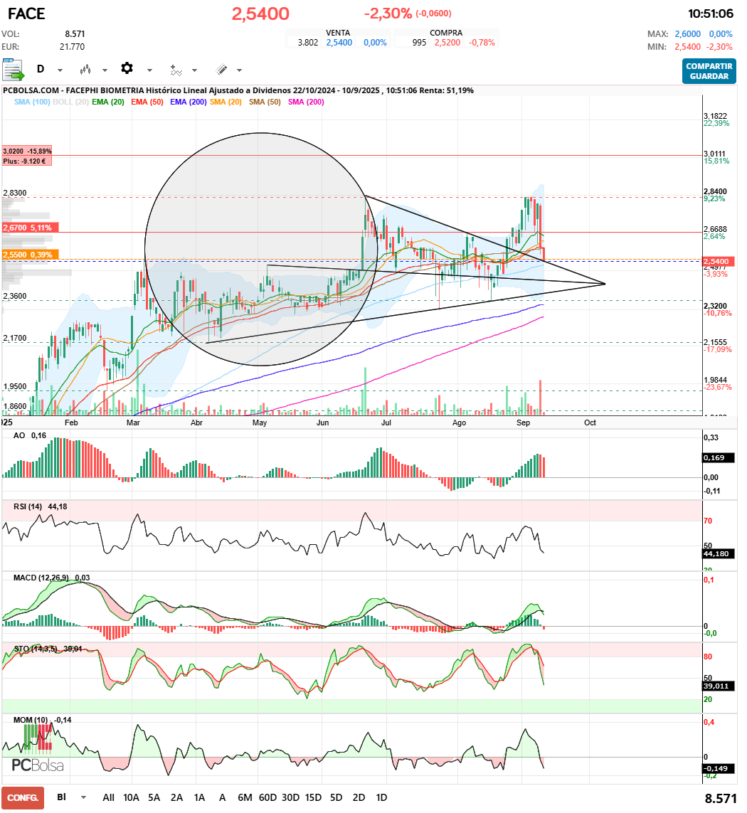The height and width of the screenshot is (813, 747).
Task: Toggle the SMA (200) indicator legend
Action: coord(306,102)
